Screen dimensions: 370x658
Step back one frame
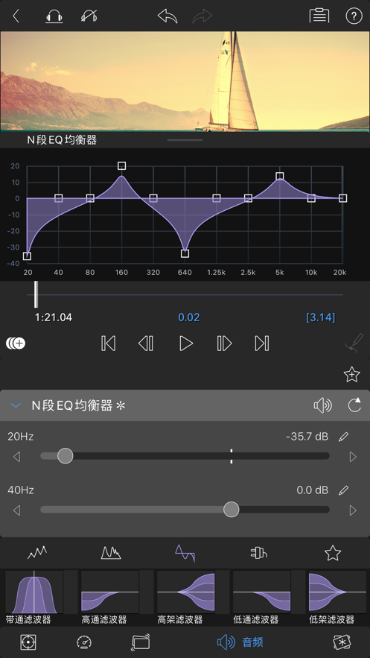[x=146, y=344]
